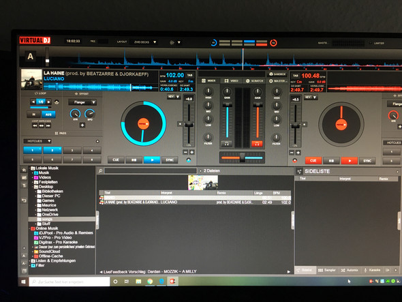Viewport: 402px width, 302px height.
Task: Trigger hotcue pad 3 on left deck
Action: (x=72, y=151)
